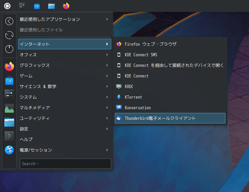Open Discover from the favorites sidebar
This screenshot has height=192, width=249.
pyautogui.click(x=9, y=80)
